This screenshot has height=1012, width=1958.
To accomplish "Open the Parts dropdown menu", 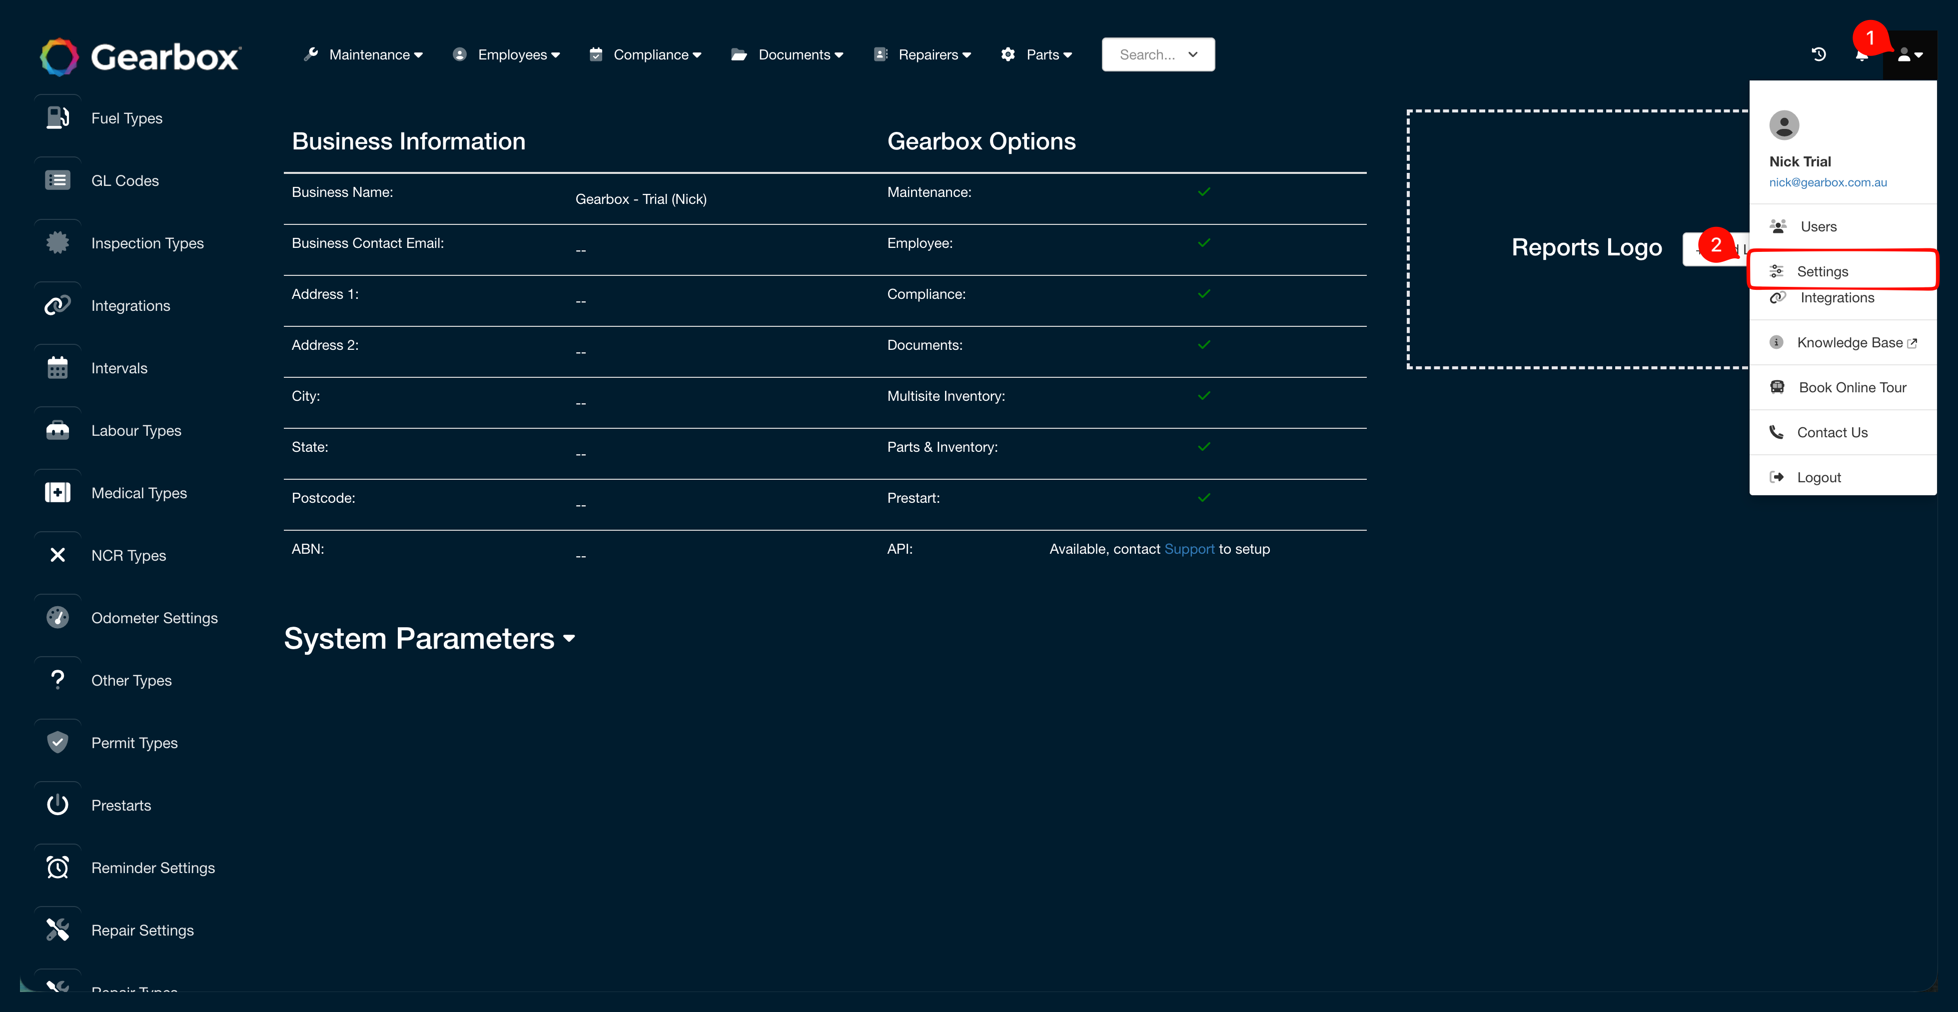I will [1037, 55].
